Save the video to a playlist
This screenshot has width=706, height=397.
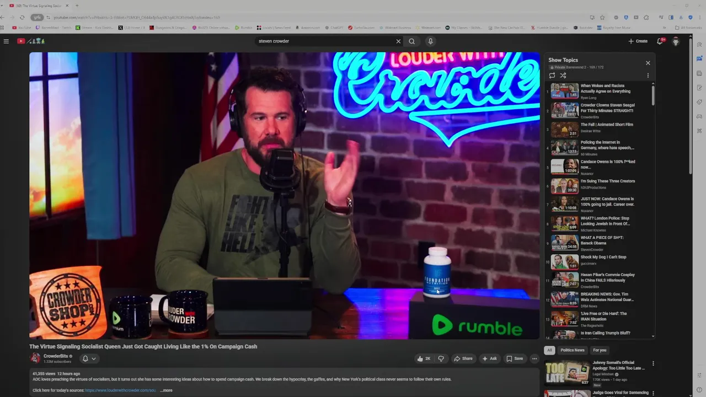(x=515, y=358)
